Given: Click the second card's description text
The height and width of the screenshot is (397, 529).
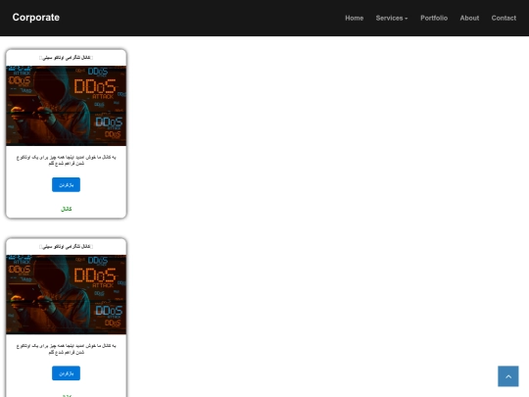Looking at the screenshot, I should (67, 349).
